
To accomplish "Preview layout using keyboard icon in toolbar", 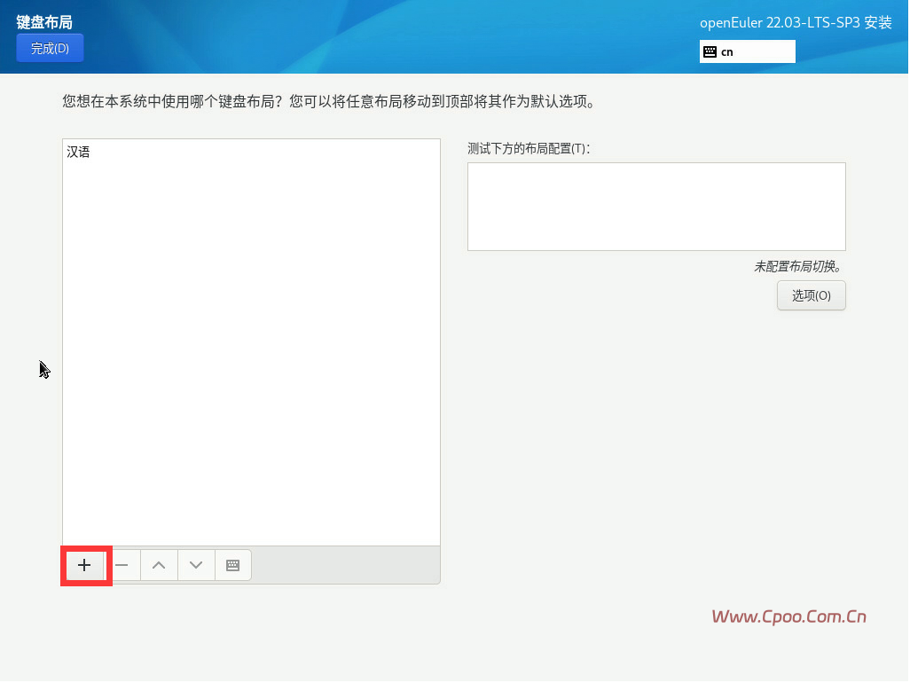I will click(232, 565).
